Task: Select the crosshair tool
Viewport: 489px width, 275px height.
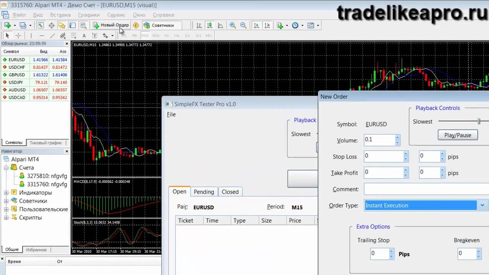Action: point(18,36)
